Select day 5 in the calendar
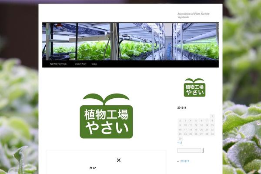The image size is (261, 174). (x=196, y=120)
